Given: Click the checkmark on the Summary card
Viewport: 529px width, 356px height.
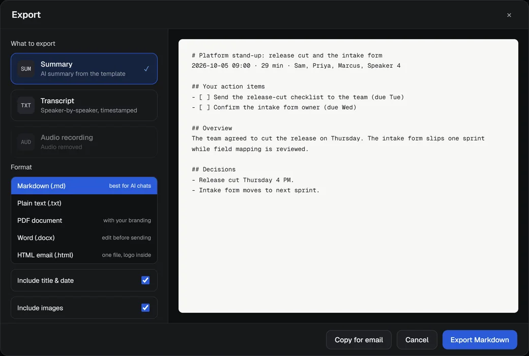Looking at the screenshot, I should click(x=146, y=69).
